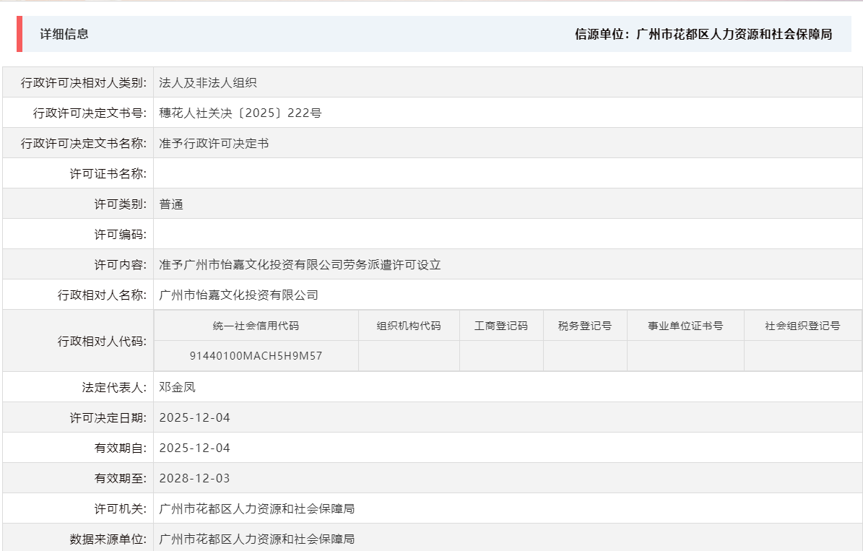Select company name 广州市怡嘉文化投资有限公司
This screenshot has height=551, width=863.
click(x=238, y=294)
